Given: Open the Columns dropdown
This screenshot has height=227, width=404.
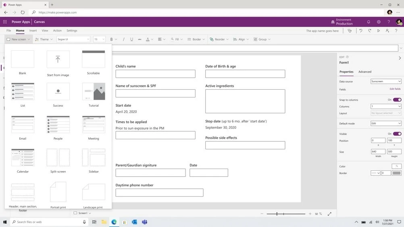Looking at the screenshot, I should [x=386, y=106].
